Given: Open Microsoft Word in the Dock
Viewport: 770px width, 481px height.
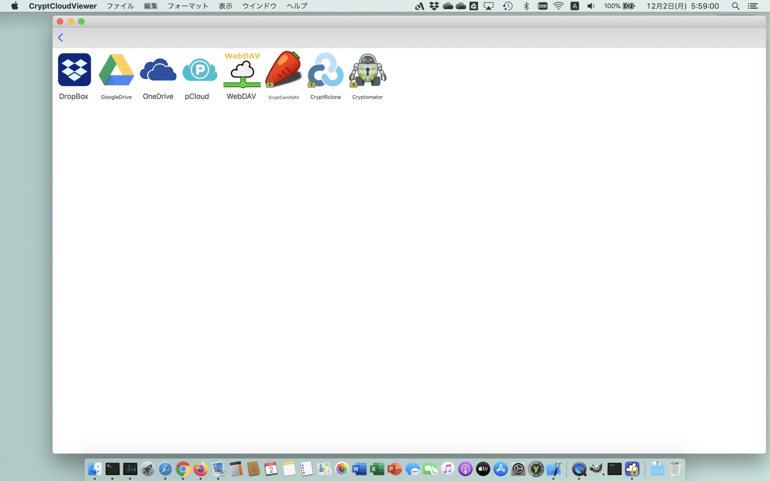Looking at the screenshot, I should (x=359, y=468).
